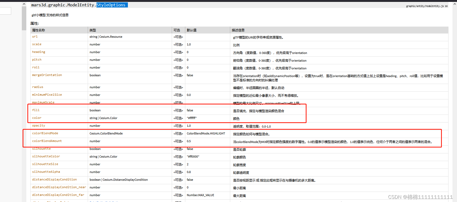Viewport: 457px width, 202px height.
Task: Select the 'scale' property name
Action: (x=37, y=44)
